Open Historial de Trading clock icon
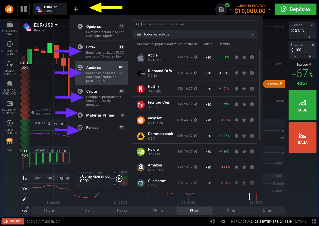The height and width of the screenshot is (226, 319). point(10,44)
